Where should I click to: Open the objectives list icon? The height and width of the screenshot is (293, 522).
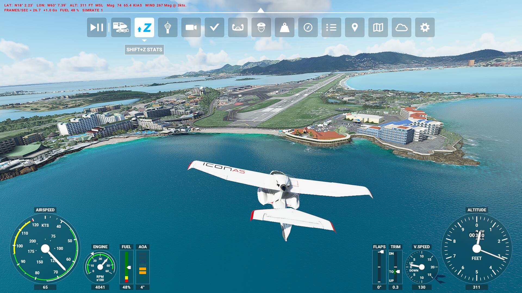[x=331, y=27]
